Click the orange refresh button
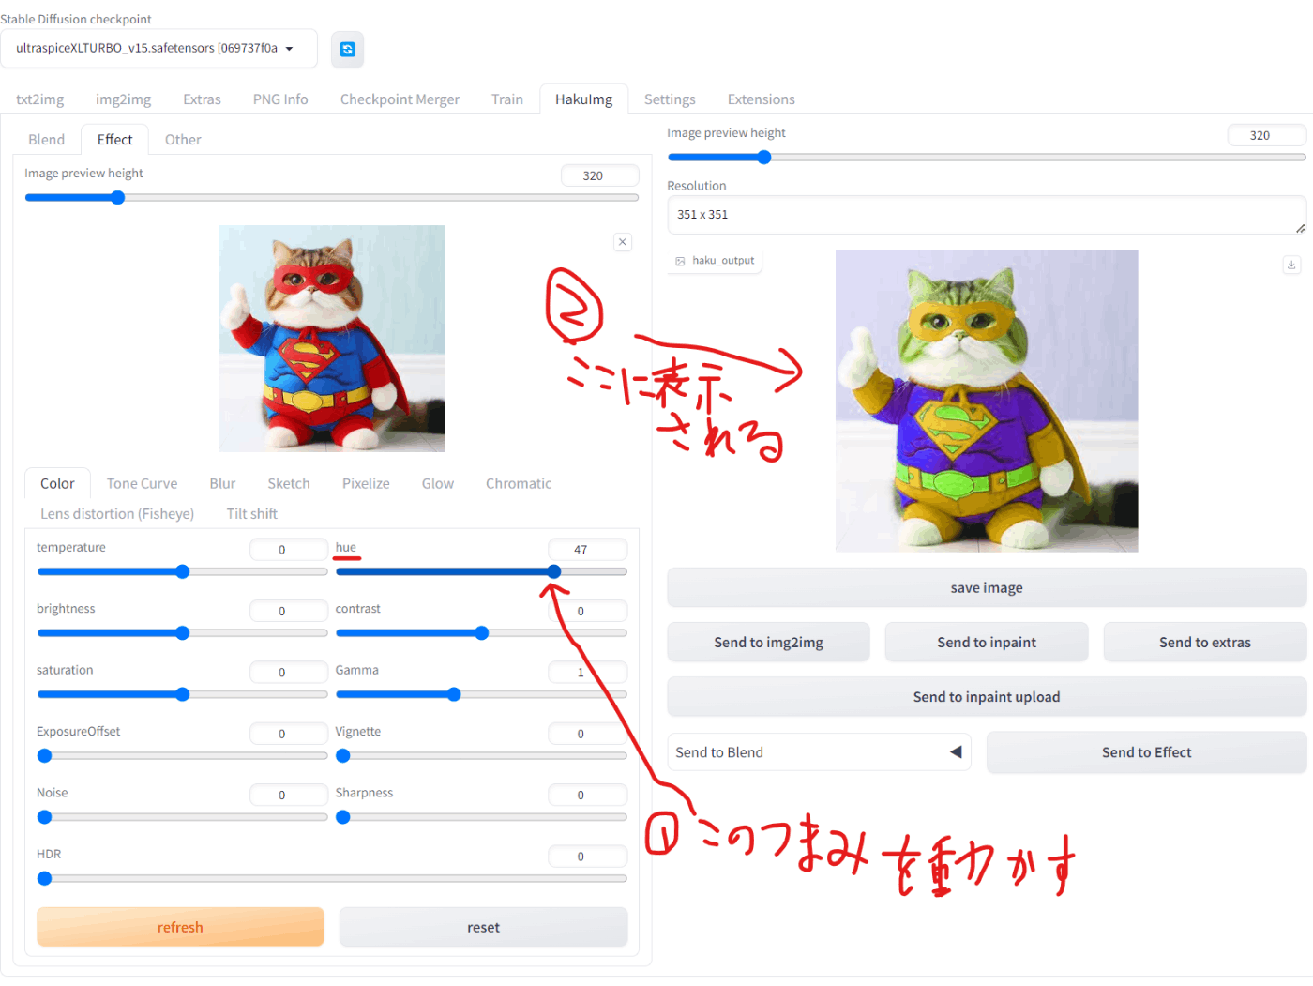Image resolution: width=1313 pixels, height=986 pixels. (180, 927)
